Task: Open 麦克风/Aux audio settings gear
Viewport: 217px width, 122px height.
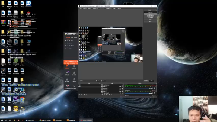Action: [x=154, y=88]
